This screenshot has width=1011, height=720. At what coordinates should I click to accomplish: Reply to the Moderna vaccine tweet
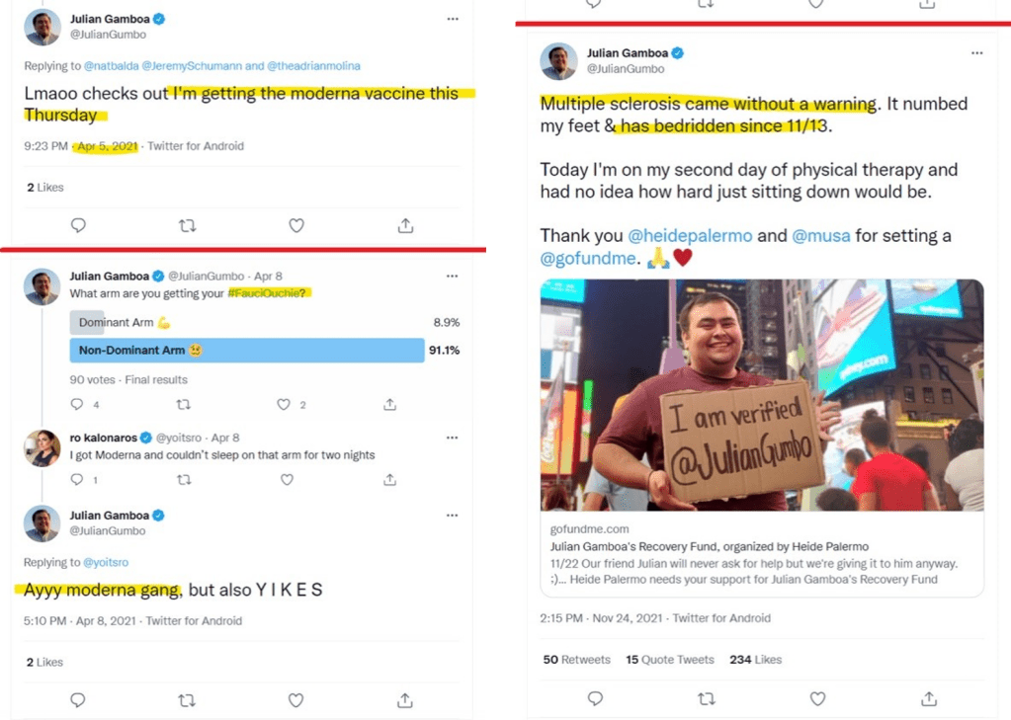click(x=78, y=226)
